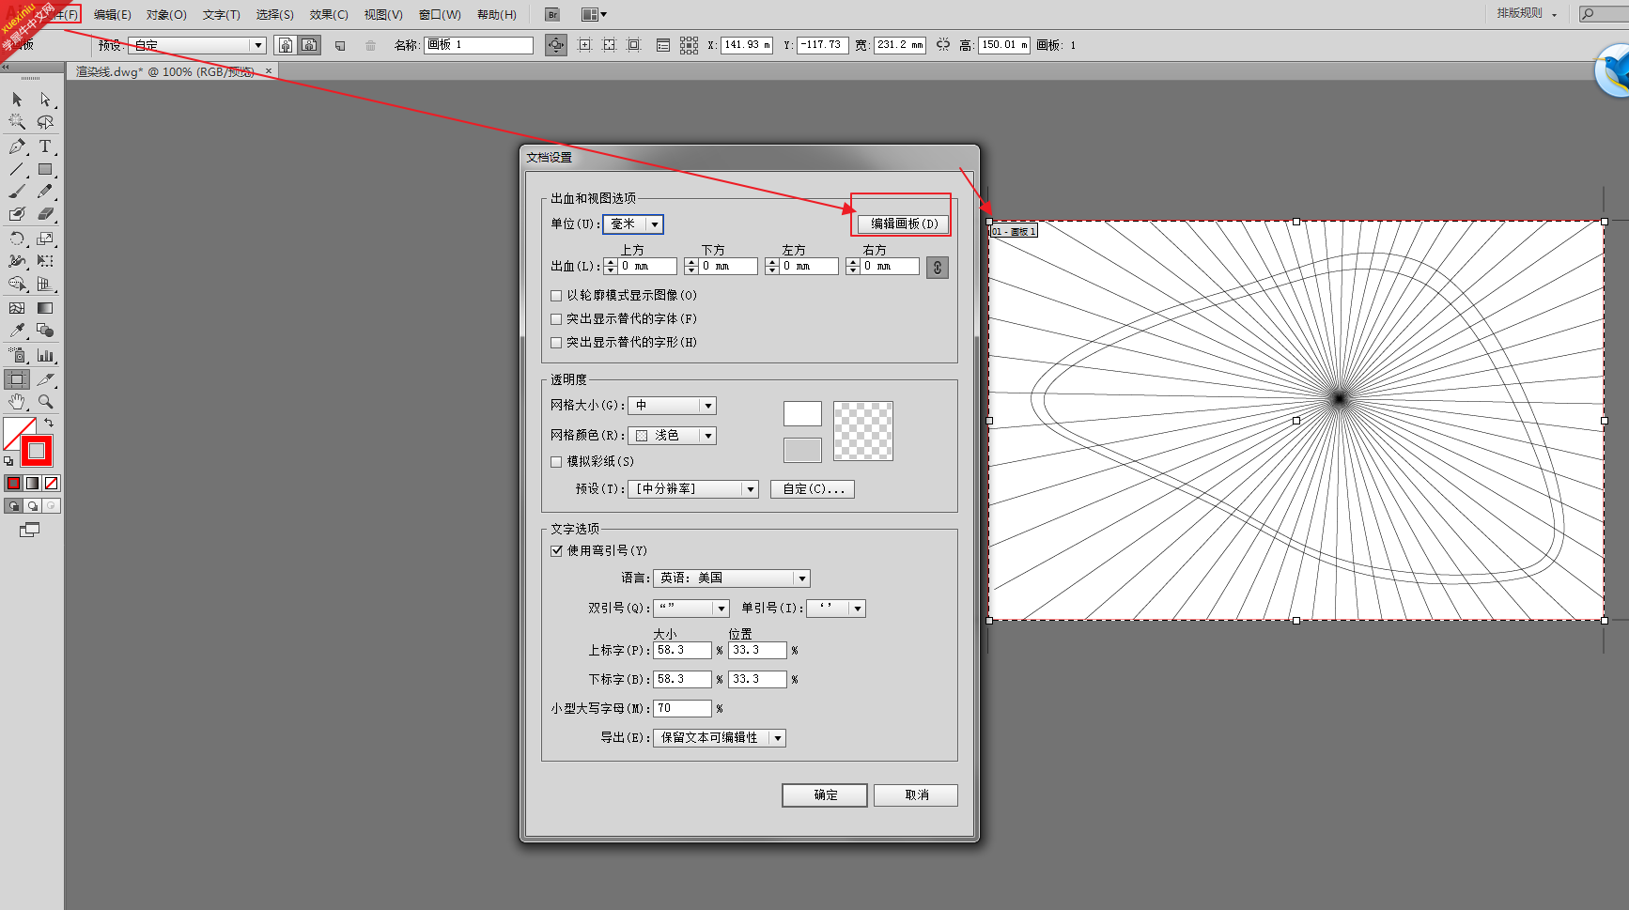
Task: Select the Pen tool
Action: click(x=17, y=147)
